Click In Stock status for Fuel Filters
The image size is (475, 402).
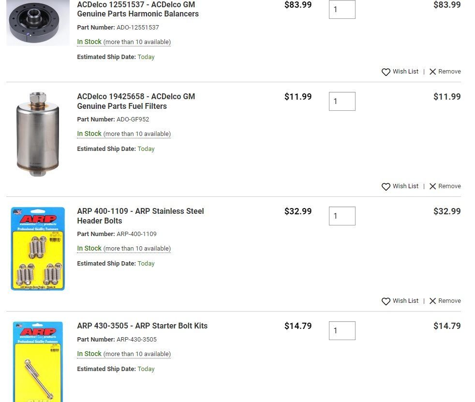89,134
